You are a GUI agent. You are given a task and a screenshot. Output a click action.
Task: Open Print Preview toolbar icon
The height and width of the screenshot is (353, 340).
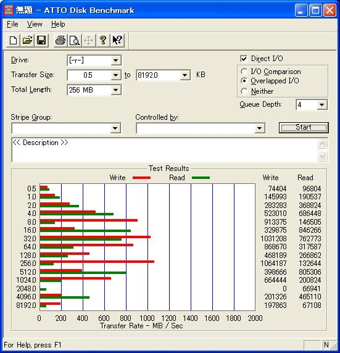[x=74, y=41]
